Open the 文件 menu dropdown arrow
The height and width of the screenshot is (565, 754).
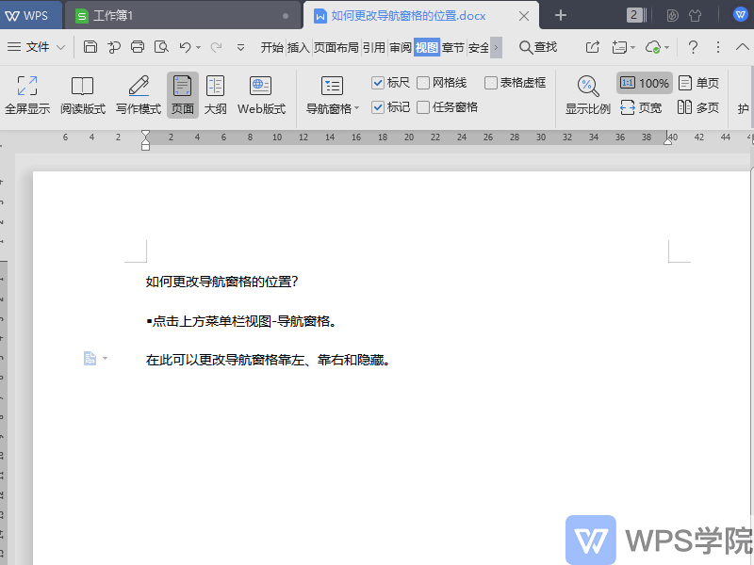coord(61,47)
